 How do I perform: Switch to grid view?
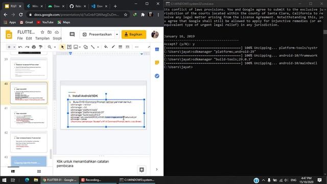(x=39, y=171)
